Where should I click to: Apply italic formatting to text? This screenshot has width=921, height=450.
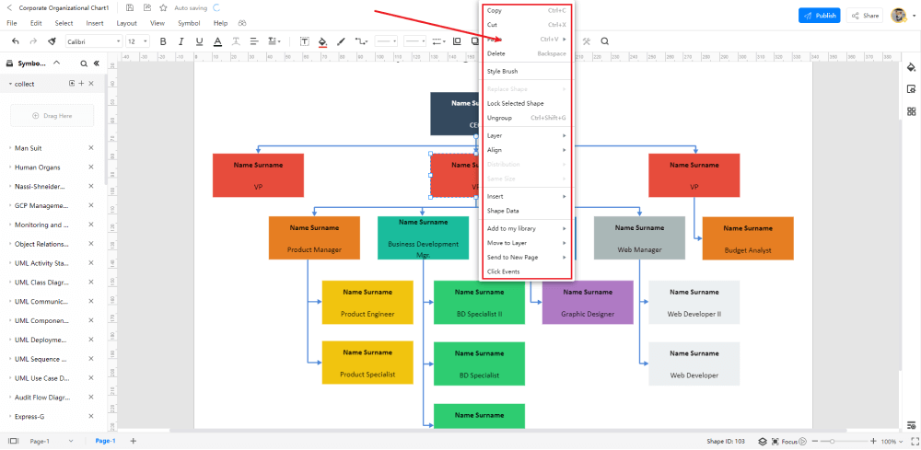tap(181, 41)
